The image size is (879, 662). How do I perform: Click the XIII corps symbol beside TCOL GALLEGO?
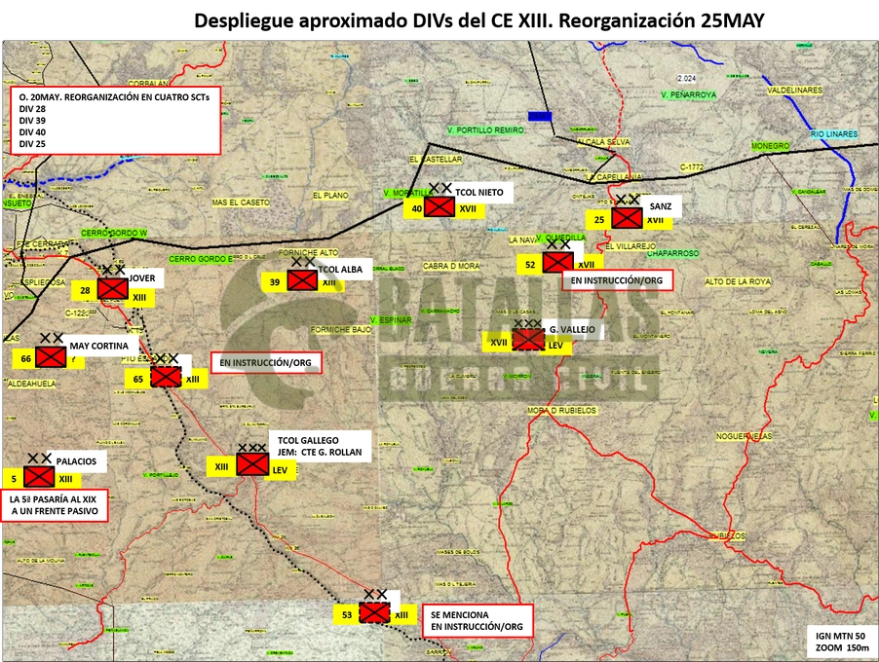tap(252, 464)
